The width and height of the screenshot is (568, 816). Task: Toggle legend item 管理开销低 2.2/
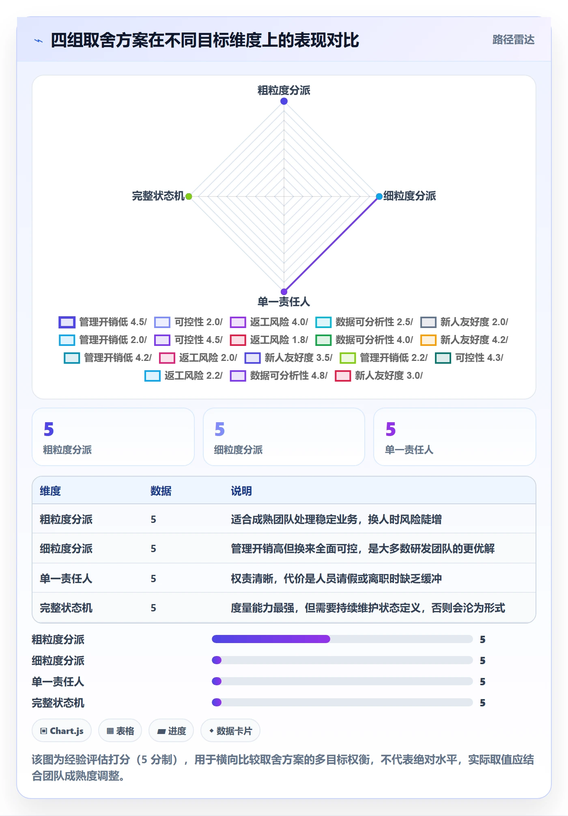384,358
